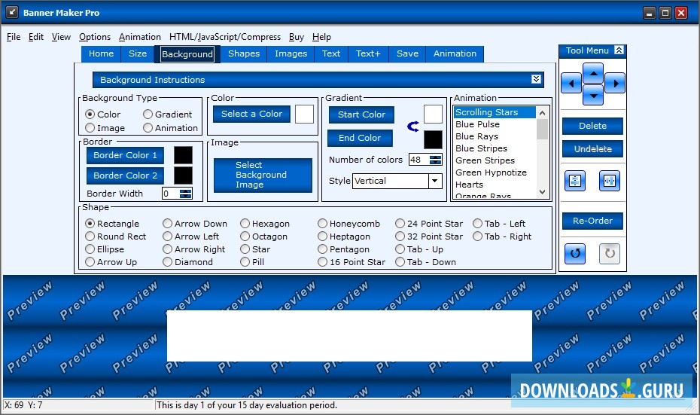Adjust the Border Width spinner
700x415 pixels.
tap(185, 194)
